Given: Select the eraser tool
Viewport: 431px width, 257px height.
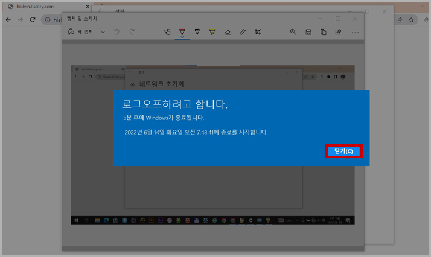Looking at the screenshot, I should coord(228,32).
